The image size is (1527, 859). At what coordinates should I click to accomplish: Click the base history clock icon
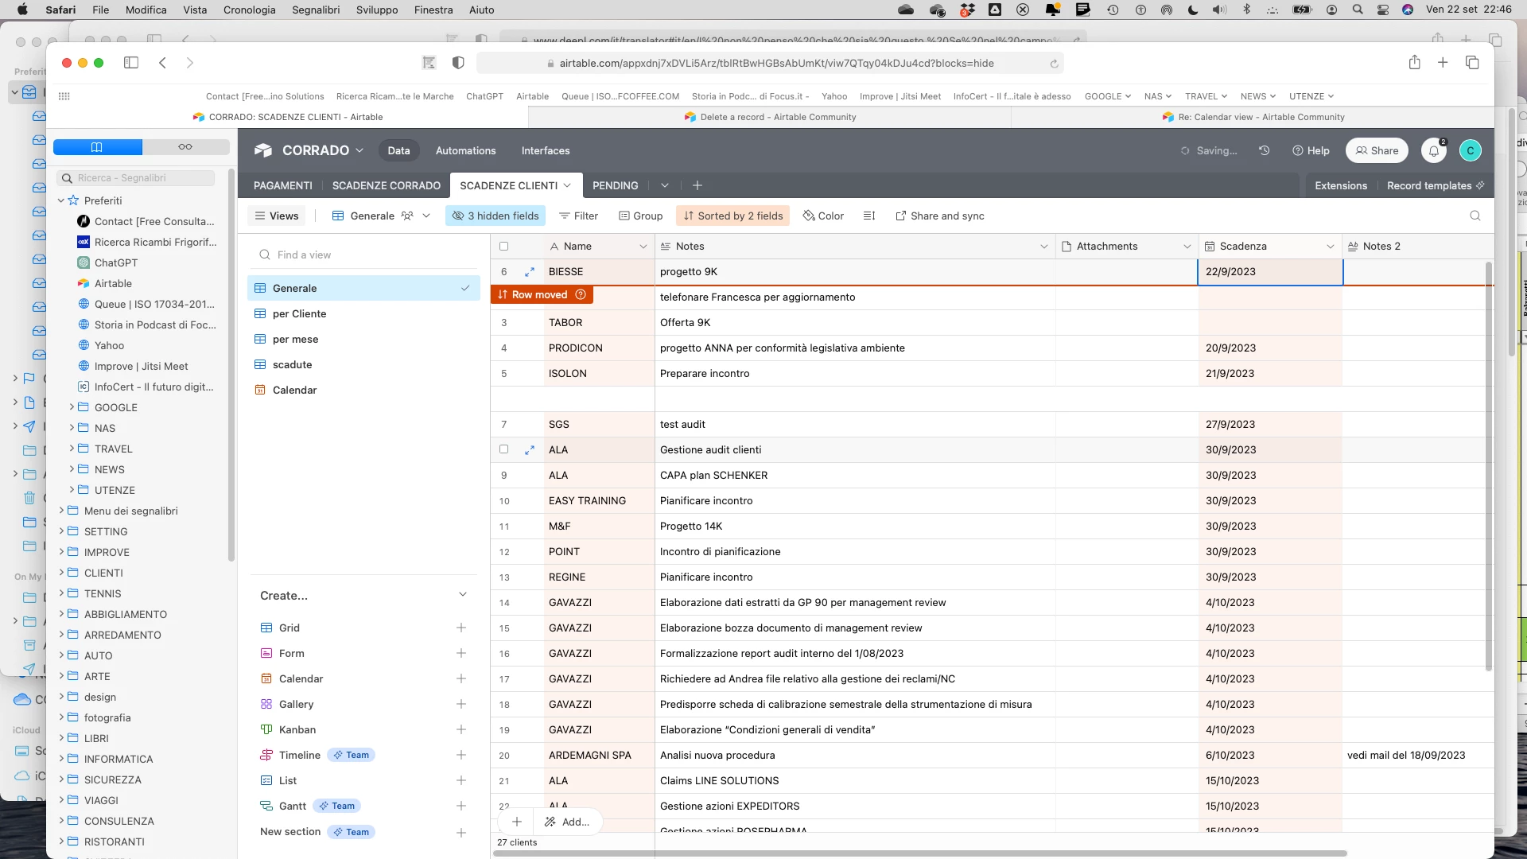(x=1264, y=150)
